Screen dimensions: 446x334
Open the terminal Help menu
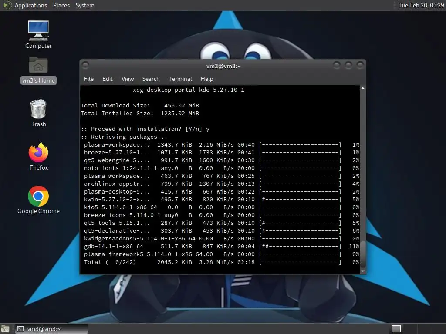point(207,79)
